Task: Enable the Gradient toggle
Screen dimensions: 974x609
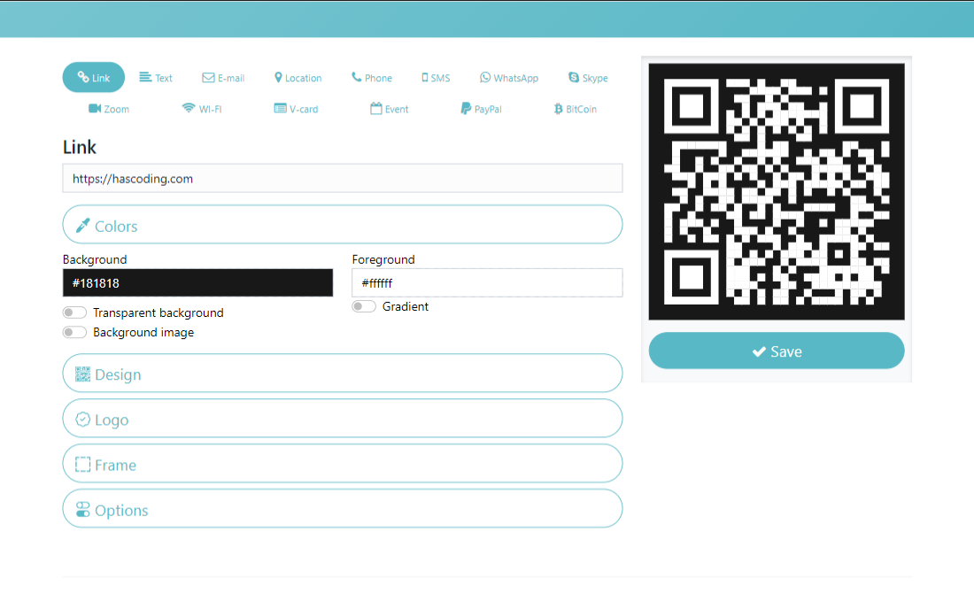Action: [364, 306]
